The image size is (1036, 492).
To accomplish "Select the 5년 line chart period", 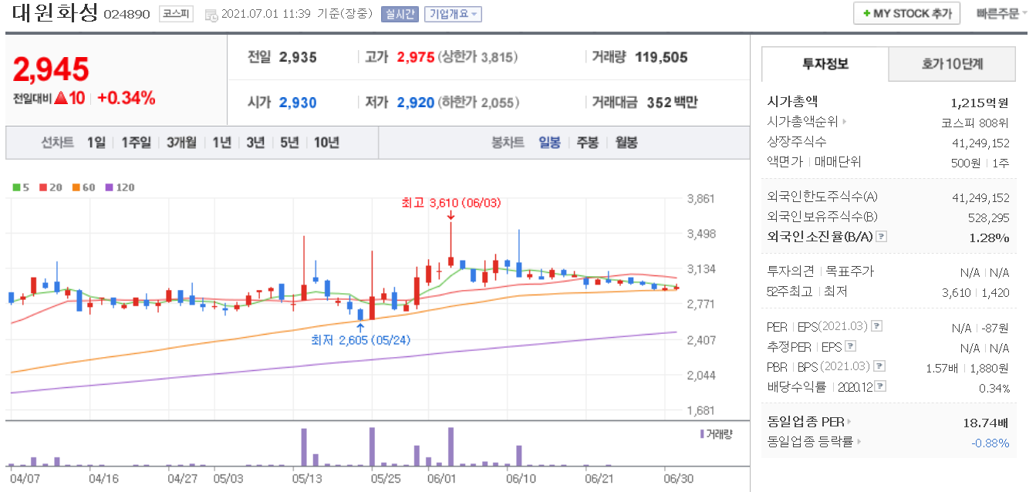I will (289, 143).
